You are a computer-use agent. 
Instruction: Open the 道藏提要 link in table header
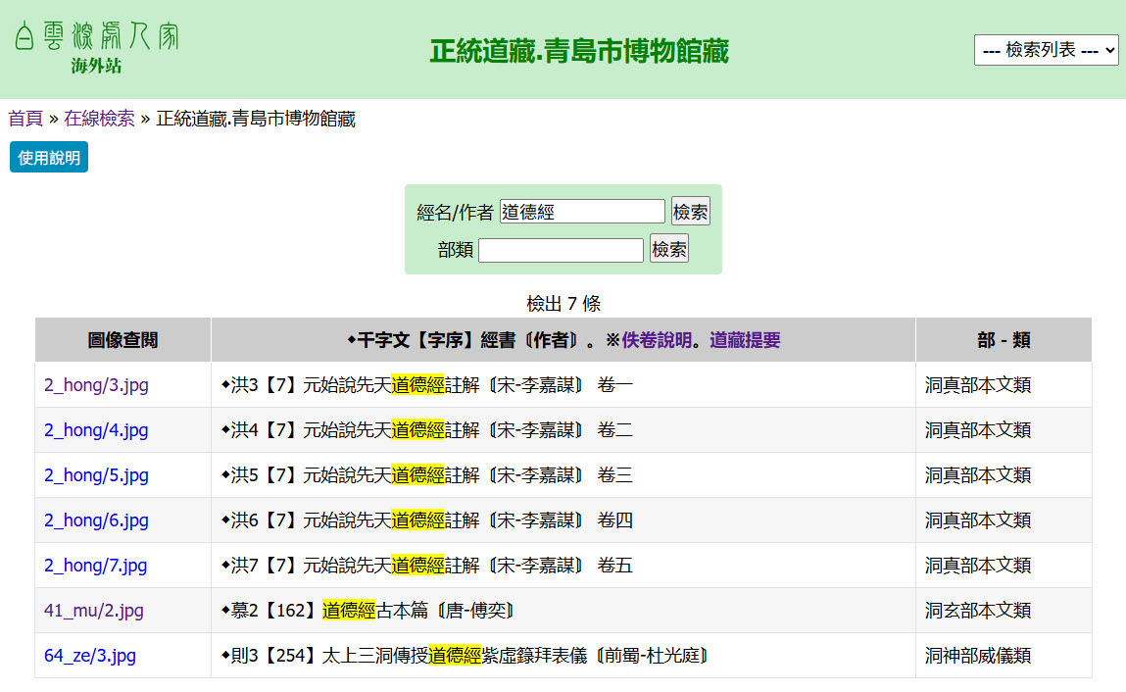[745, 340]
